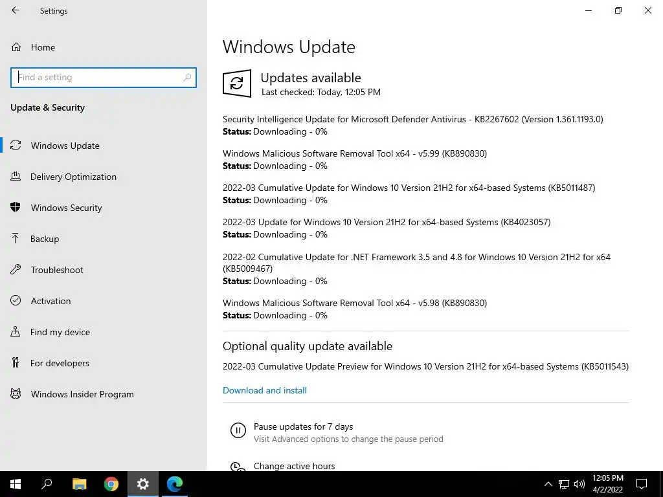Click the network icon in system tray
The width and height of the screenshot is (663, 497).
tap(564, 484)
